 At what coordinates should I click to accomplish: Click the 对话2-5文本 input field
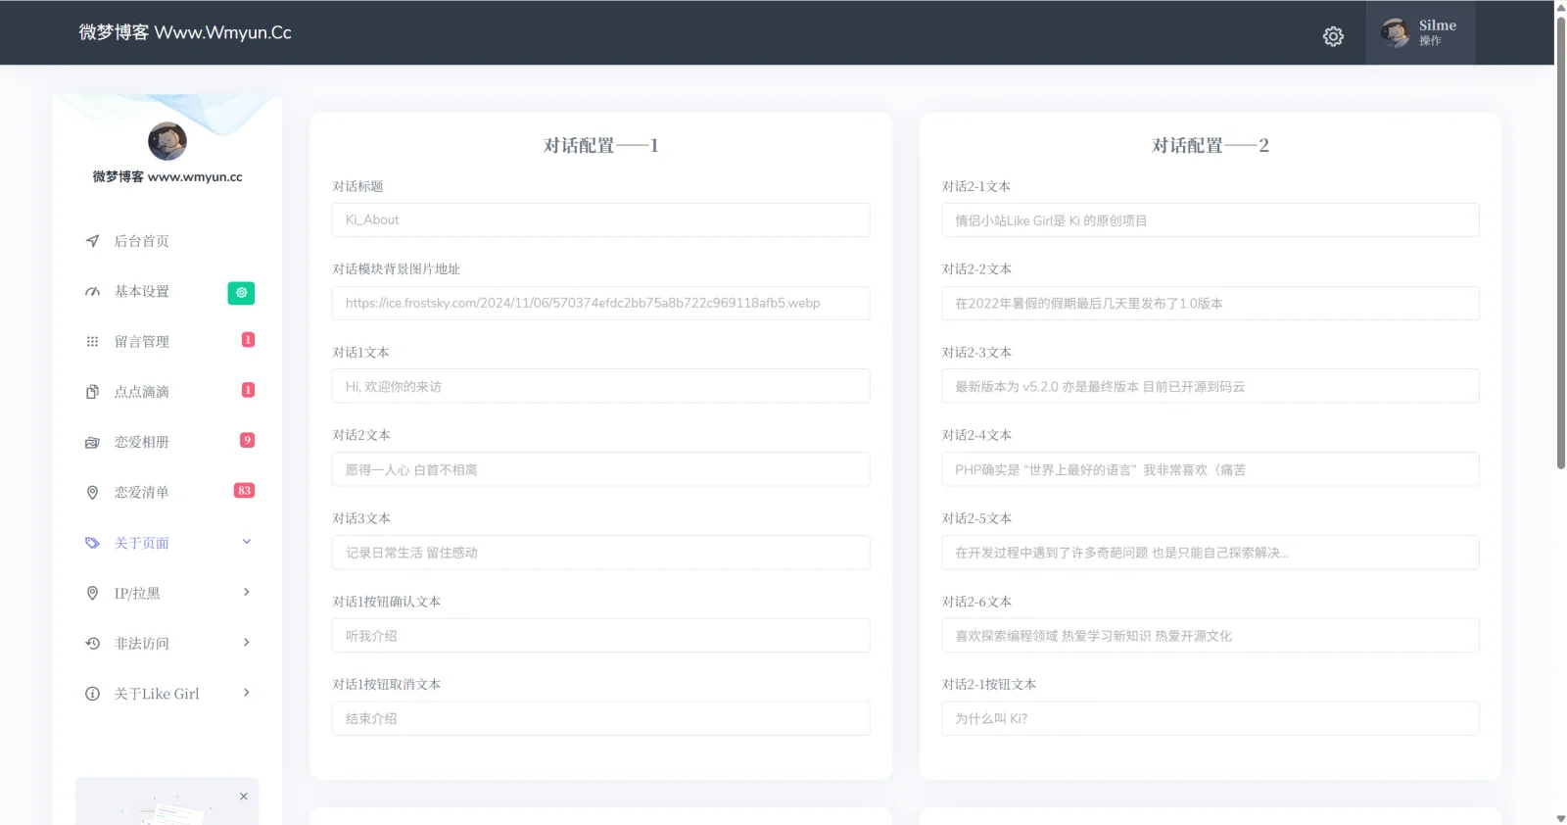[1211, 553]
